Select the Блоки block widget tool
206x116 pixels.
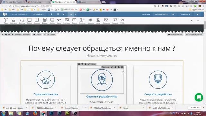(x=29, y=21)
